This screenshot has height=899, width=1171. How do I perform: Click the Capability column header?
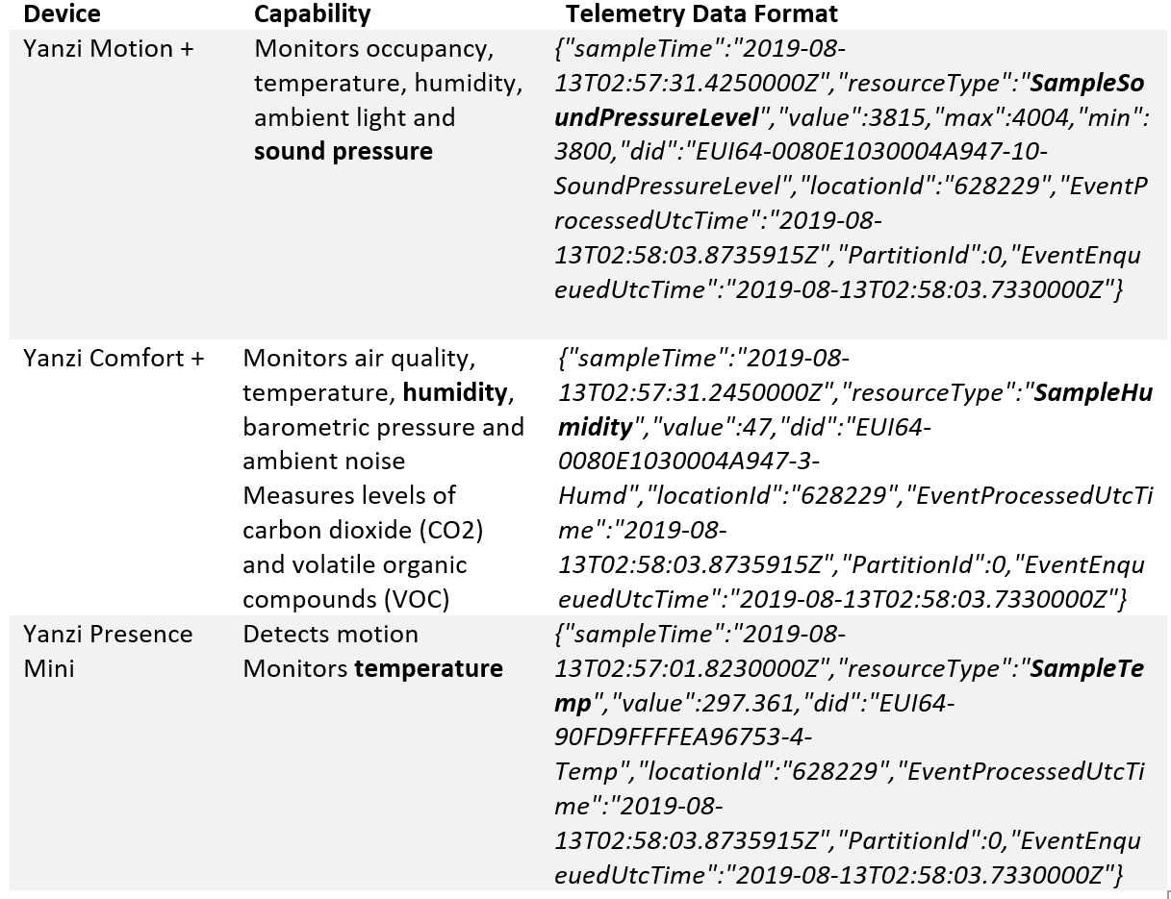click(312, 14)
